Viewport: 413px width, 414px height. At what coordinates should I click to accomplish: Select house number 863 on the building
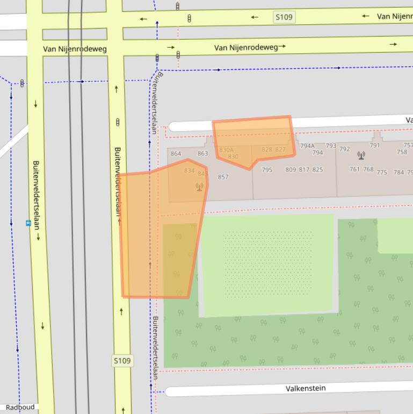click(x=202, y=154)
